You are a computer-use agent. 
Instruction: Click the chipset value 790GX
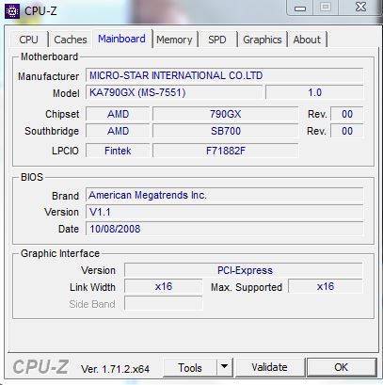pyautogui.click(x=226, y=114)
